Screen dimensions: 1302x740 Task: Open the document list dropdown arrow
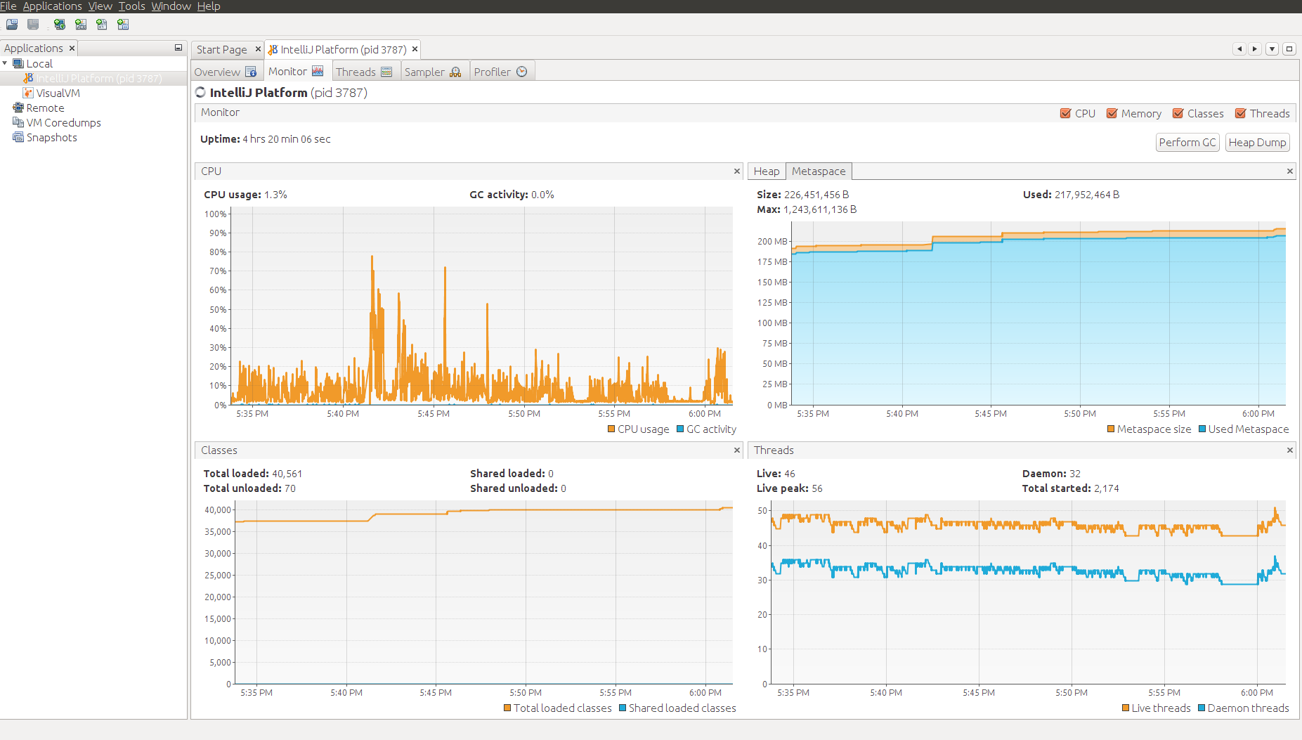1272,49
